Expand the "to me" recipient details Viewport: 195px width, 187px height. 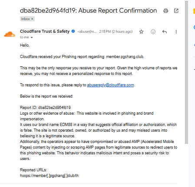pos(32,37)
